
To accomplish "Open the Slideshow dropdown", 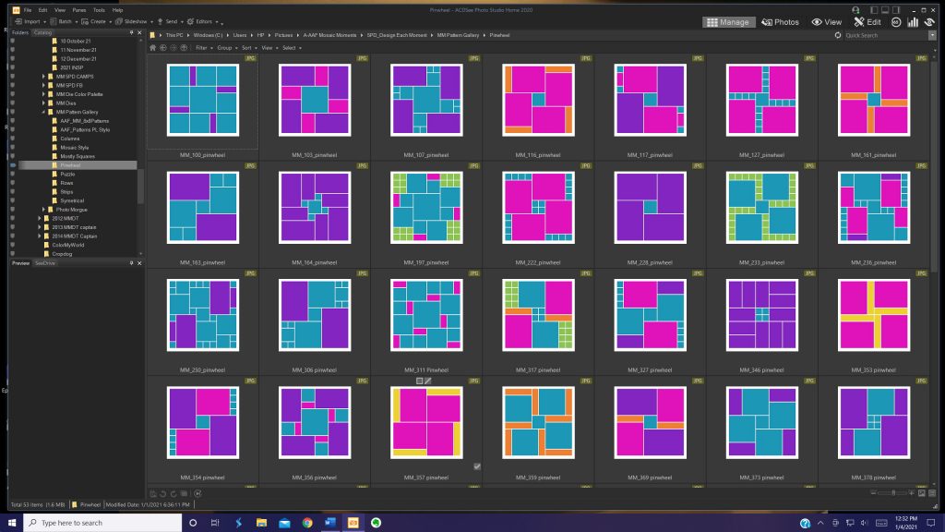I will [135, 22].
